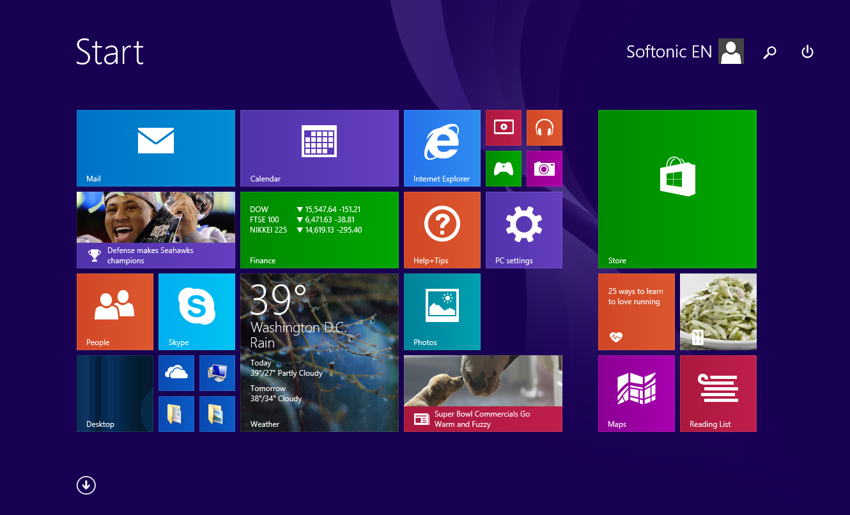Open PC settings

(x=523, y=230)
